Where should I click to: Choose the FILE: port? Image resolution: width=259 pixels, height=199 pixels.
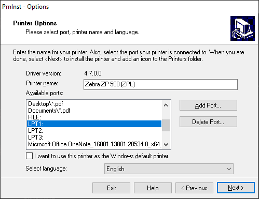point(94,117)
